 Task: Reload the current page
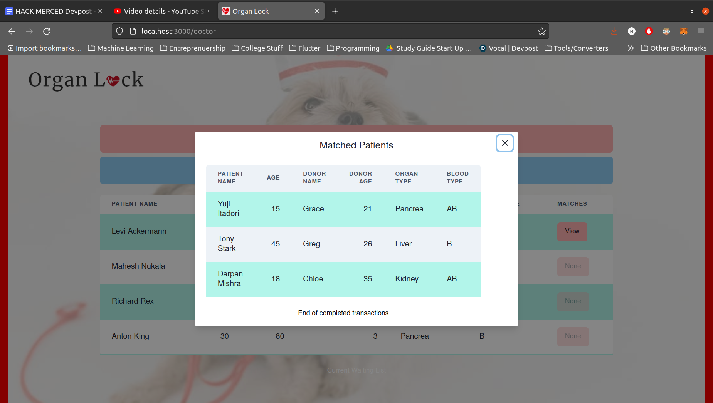pos(47,31)
